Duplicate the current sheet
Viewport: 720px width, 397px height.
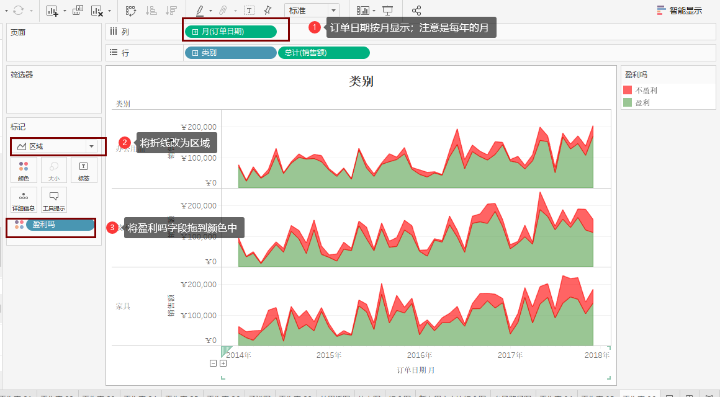click(78, 10)
